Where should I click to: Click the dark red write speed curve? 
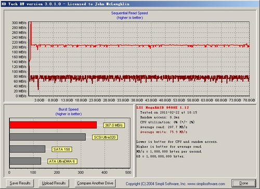click(139, 79)
